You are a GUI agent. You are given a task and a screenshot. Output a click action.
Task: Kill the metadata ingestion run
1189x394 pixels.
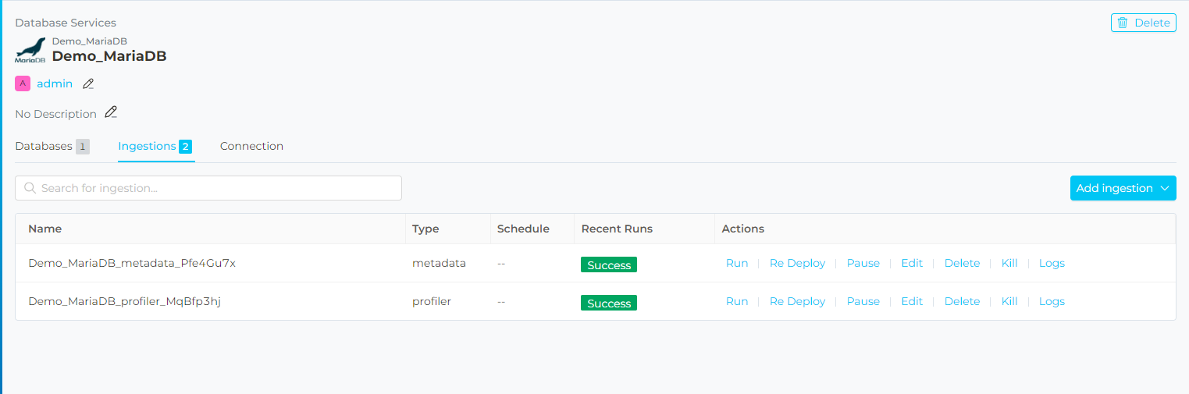[x=1009, y=263]
